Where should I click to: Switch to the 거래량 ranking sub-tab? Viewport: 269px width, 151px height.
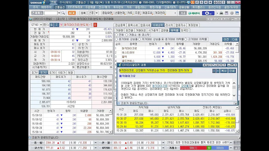(119, 30)
